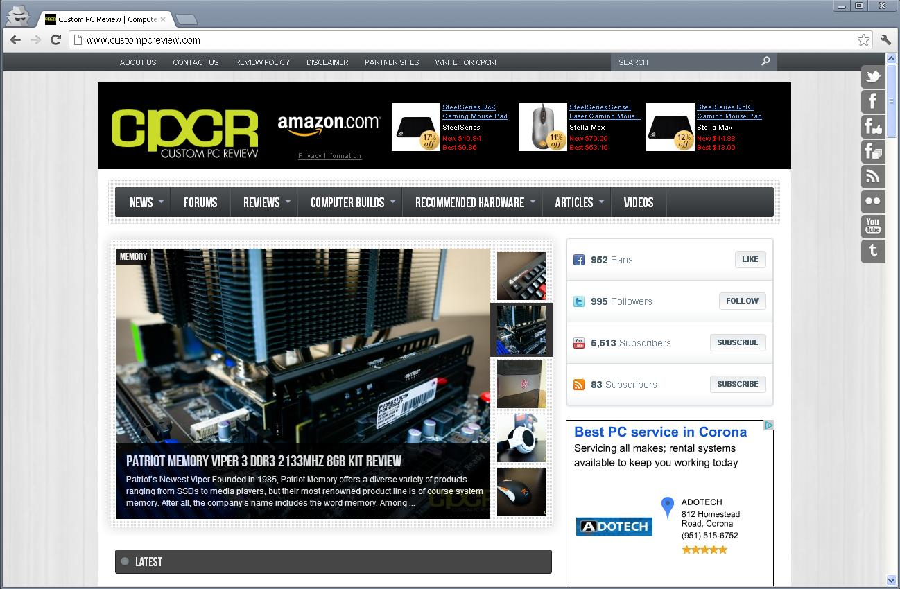Click the LATEST section header

click(334, 562)
